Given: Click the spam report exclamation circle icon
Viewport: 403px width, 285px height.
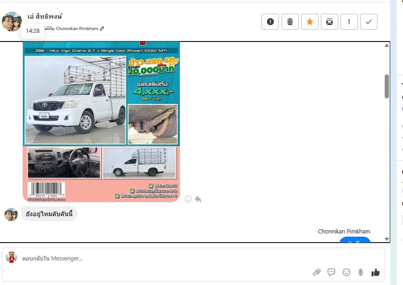Looking at the screenshot, I should 270,22.
